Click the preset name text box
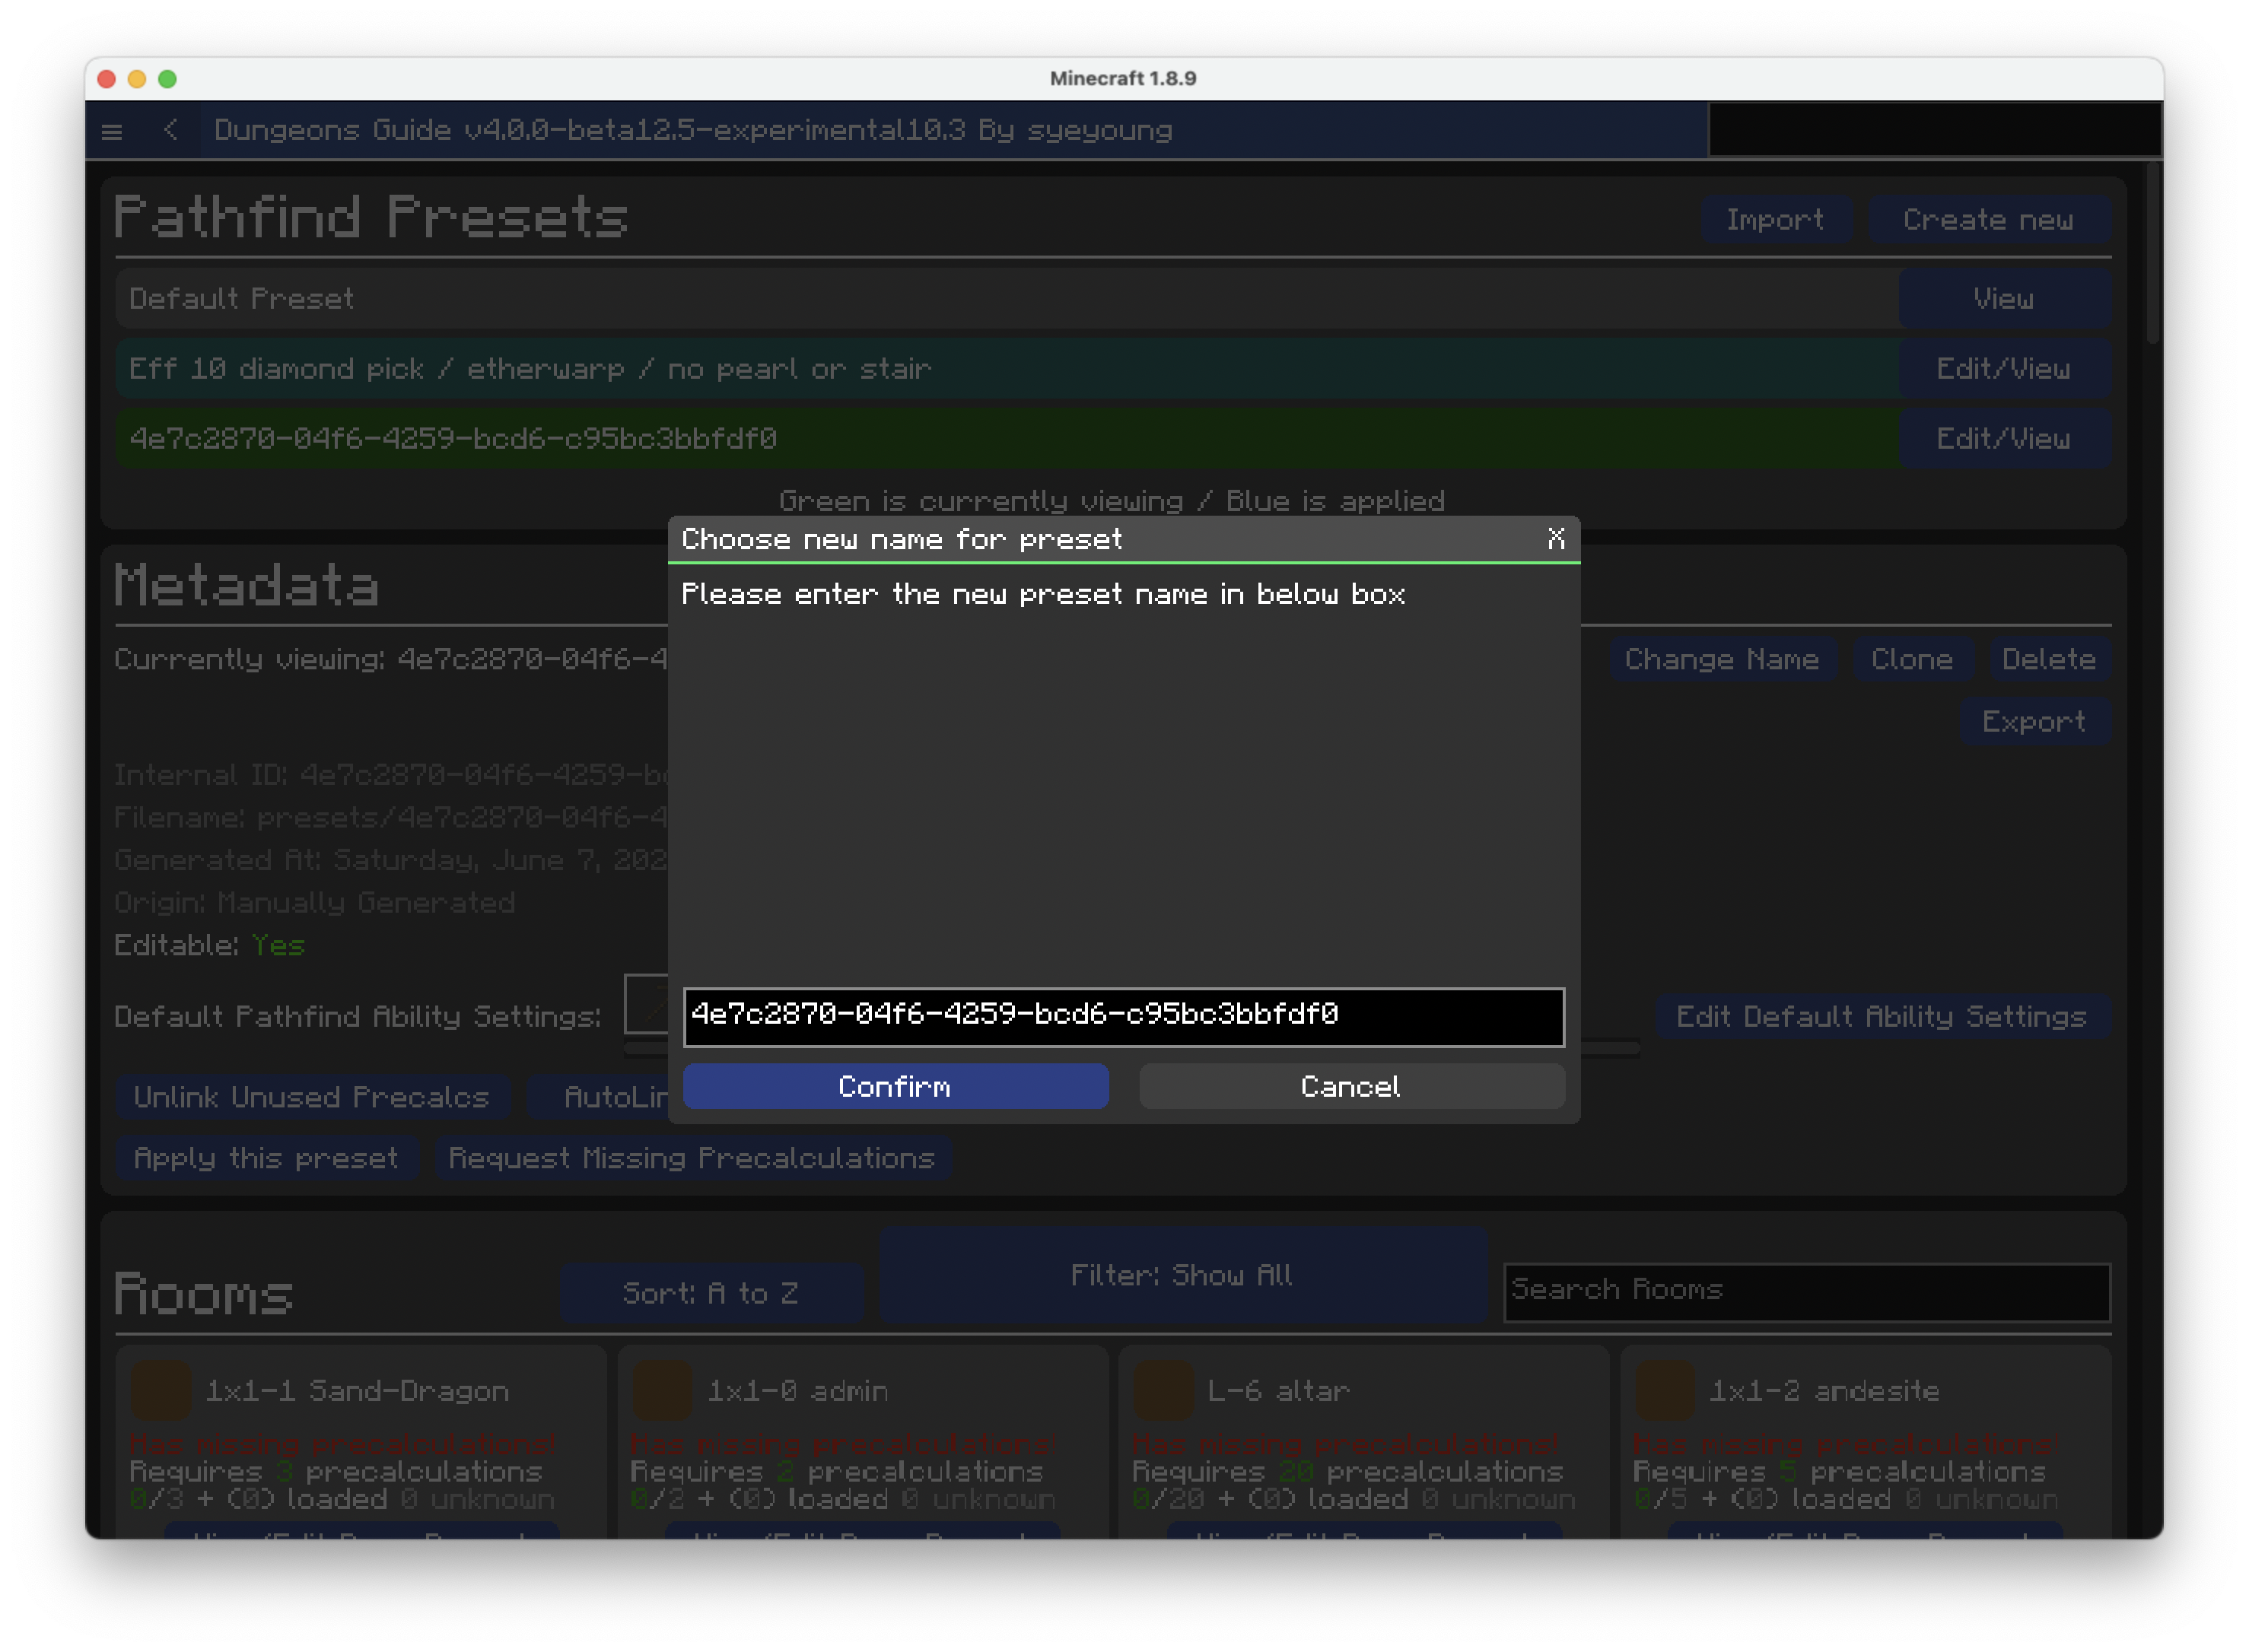 pos(1122,1016)
